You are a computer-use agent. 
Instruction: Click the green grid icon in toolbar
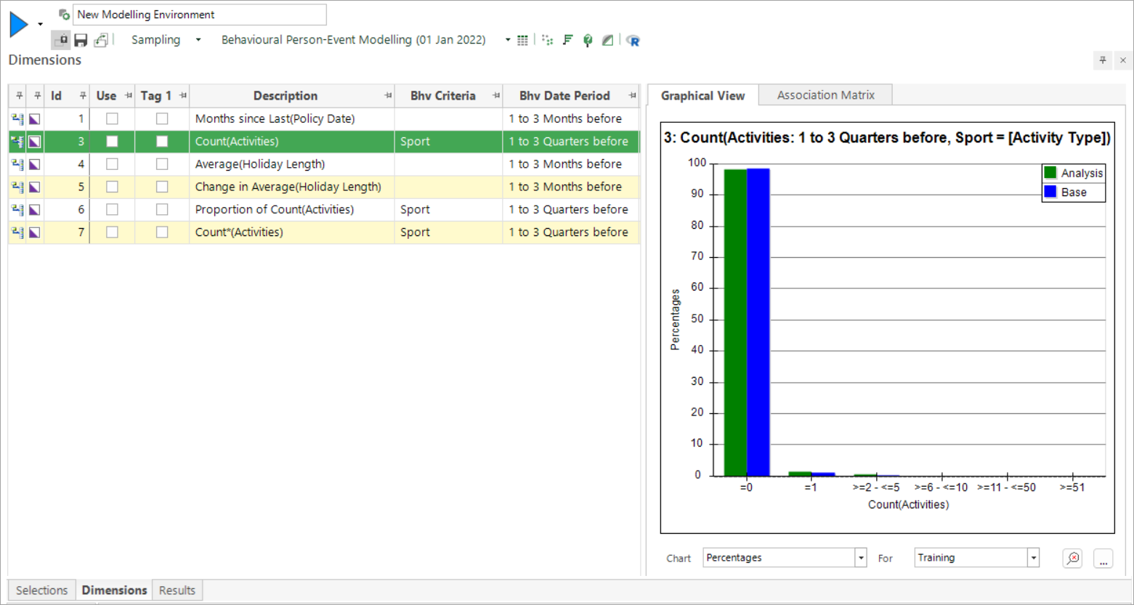522,41
